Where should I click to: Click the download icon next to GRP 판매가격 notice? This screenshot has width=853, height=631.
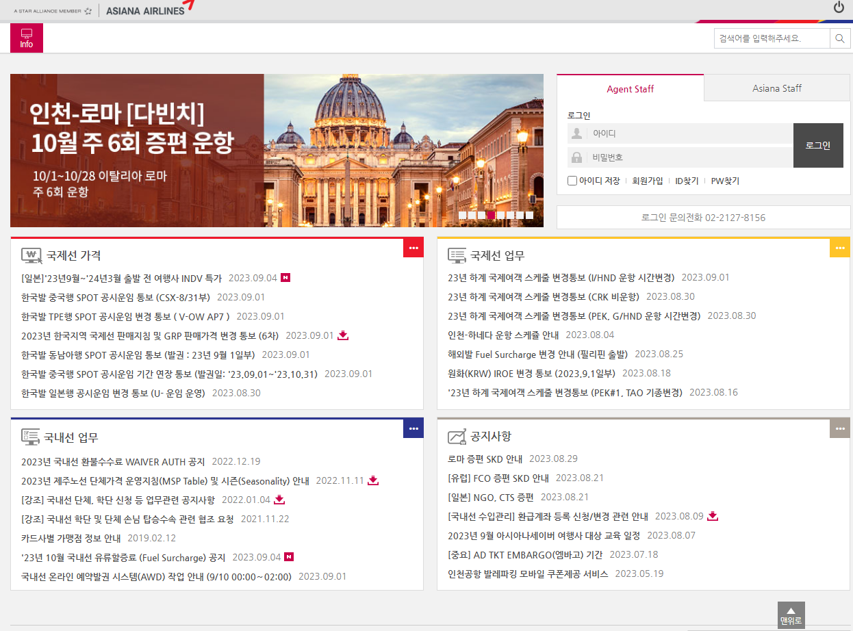[x=343, y=335]
